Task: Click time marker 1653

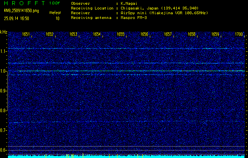Action: pos(73,34)
